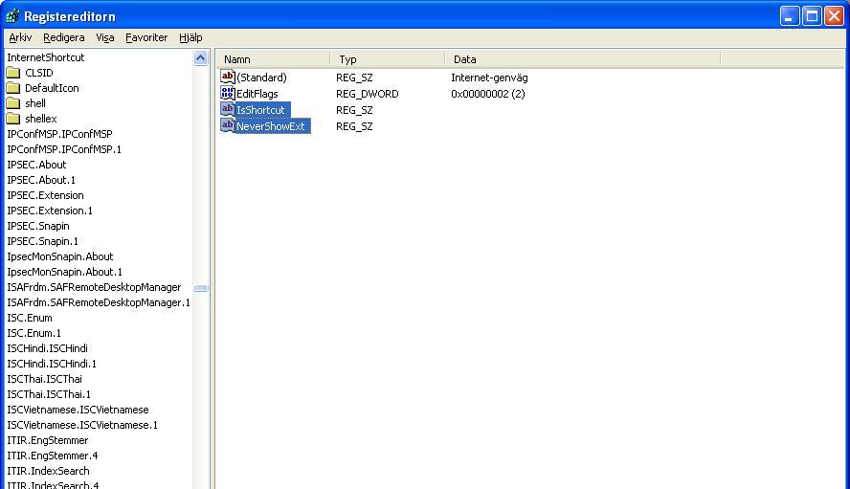Click the Internet-genväg data value
The height and width of the screenshot is (489, 850).
pos(489,78)
